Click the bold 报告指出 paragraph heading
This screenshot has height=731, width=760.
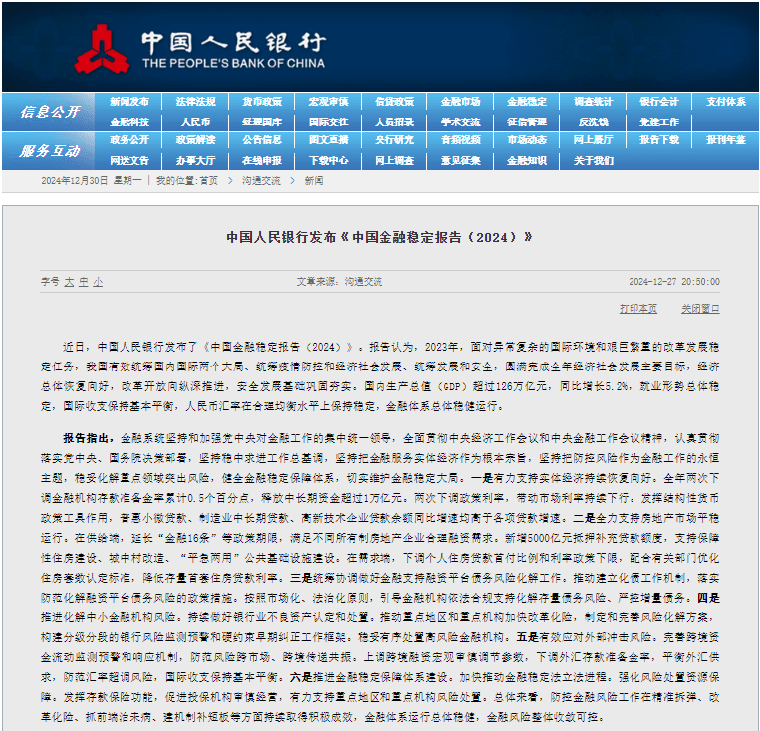(88, 438)
